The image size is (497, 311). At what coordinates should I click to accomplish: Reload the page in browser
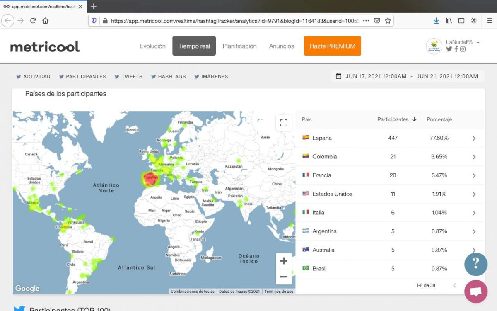(33, 21)
